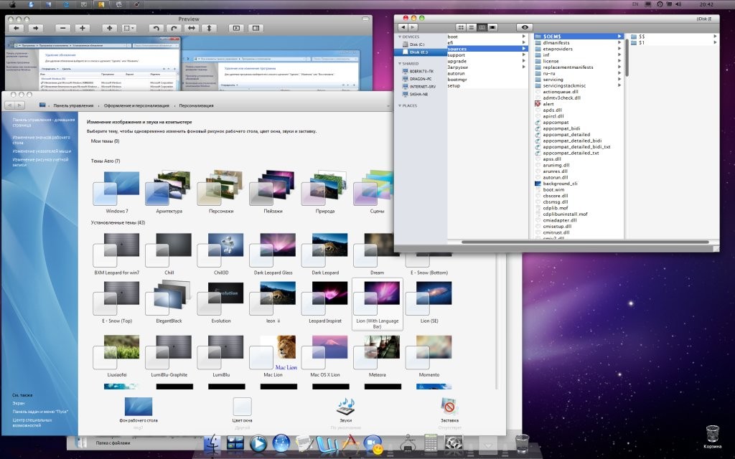Select the Evolution theme
The height and width of the screenshot is (459, 735).
(x=221, y=303)
